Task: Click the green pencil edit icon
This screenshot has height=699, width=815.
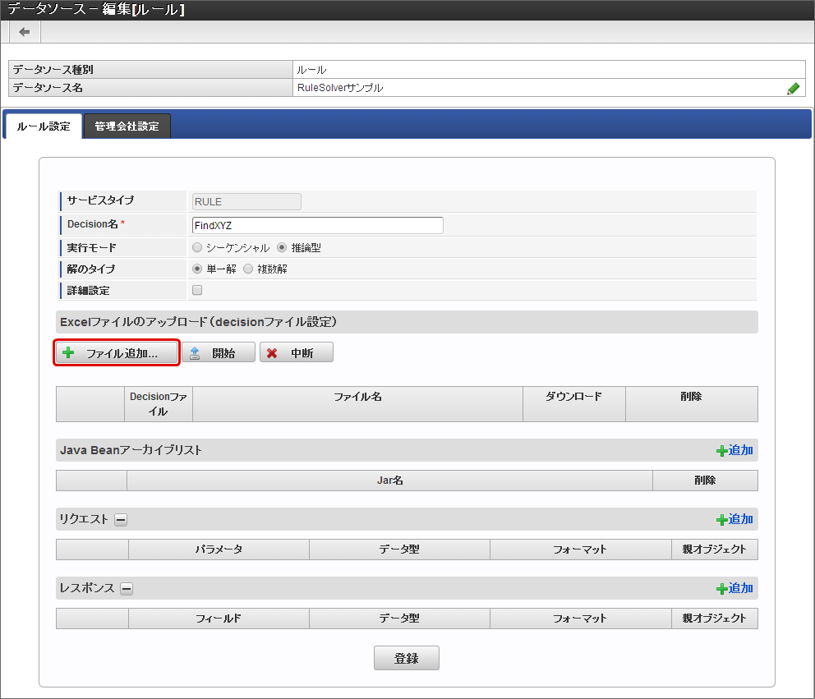Action: [x=793, y=89]
